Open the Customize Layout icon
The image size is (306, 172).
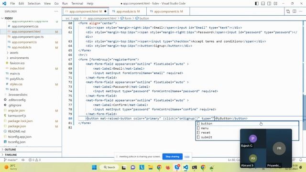tap(275, 3)
